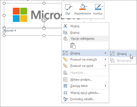137x107 pixels.
Task: Click the Grupuj icon in main context menu
Action: click(x=65, y=53)
